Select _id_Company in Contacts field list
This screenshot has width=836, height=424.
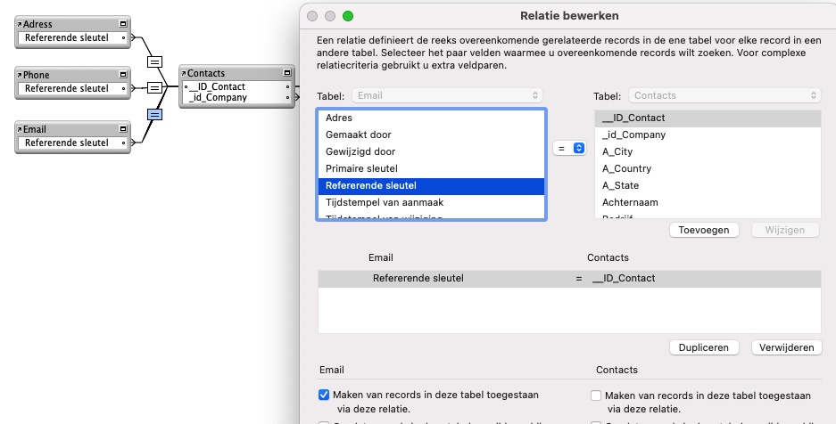click(x=633, y=135)
